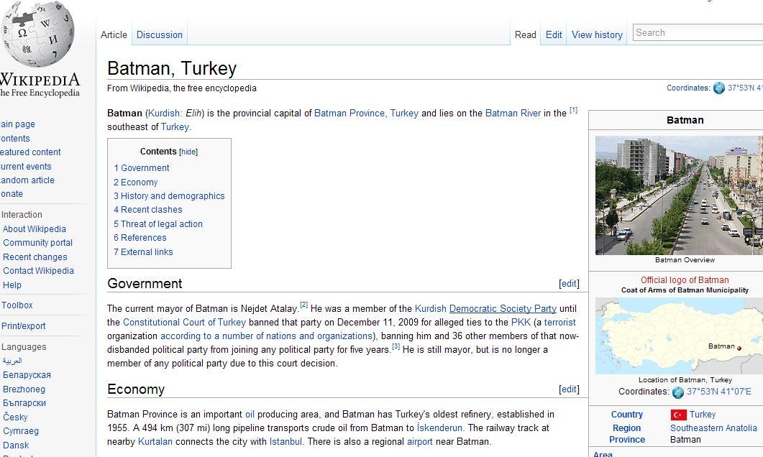Jump to External links in Contents
Viewport: 763px width, 457px height.
[x=143, y=251]
